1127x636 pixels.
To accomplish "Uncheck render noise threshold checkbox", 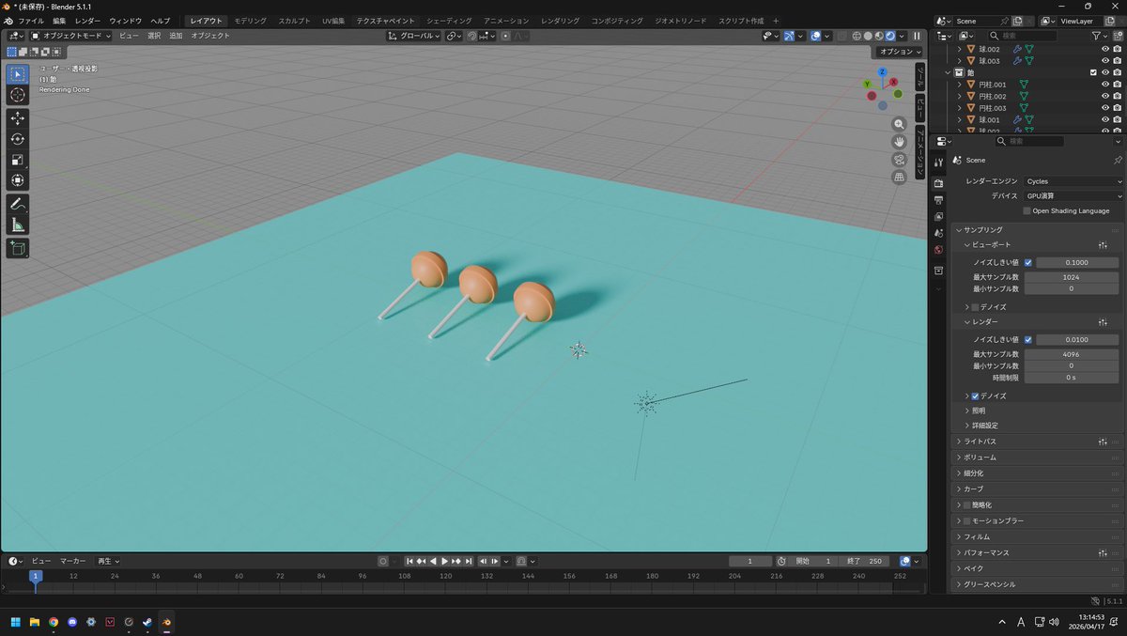I will (1028, 339).
